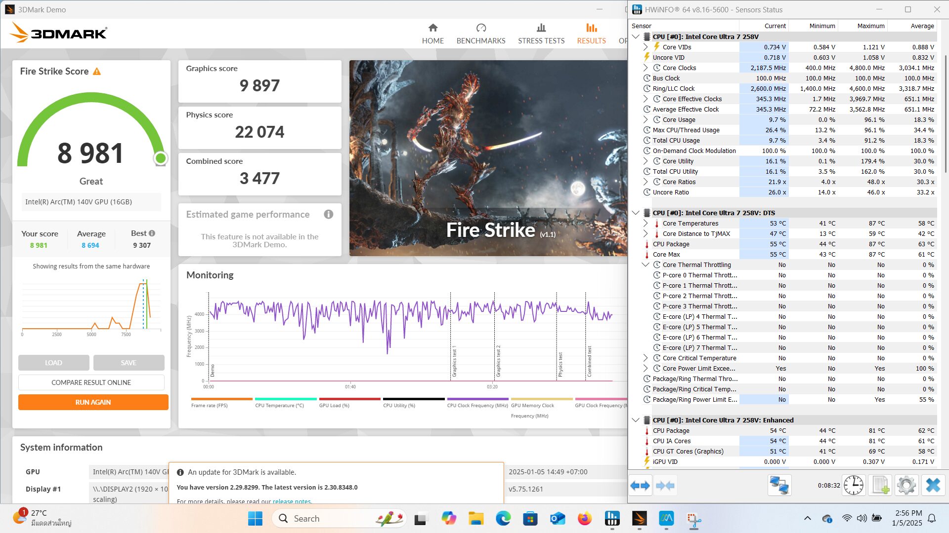Expand the Core Effective Clocks row
Viewport: 949px width, 533px height.
(646, 99)
